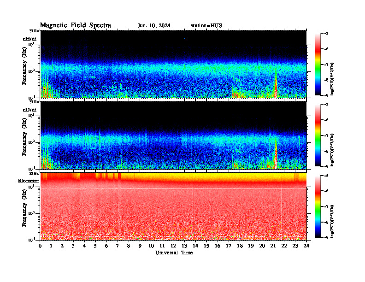Click the '-7' tick on dD/dt color scale
Viewport: 365px width, 282px height.
pos(326,135)
